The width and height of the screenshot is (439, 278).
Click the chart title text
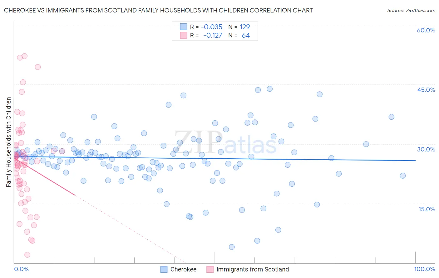(158, 10)
